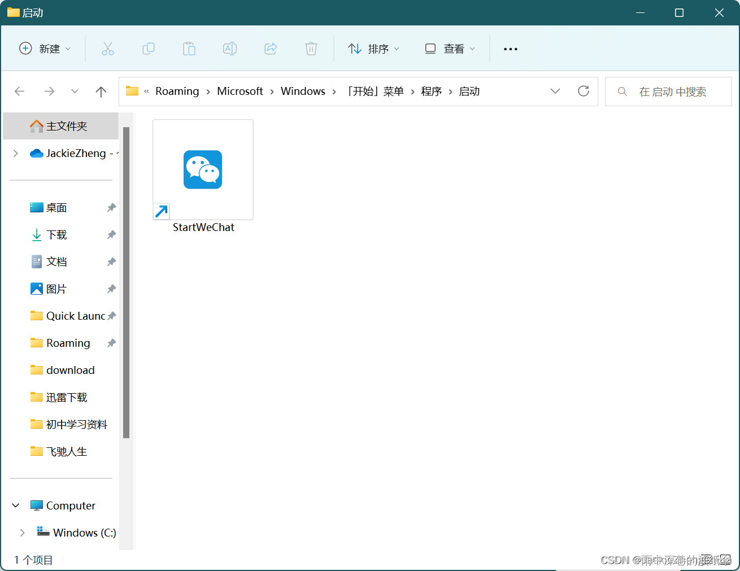Select the StartWeChat shortcut icon
The image size is (740, 571).
click(x=203, y=169)
